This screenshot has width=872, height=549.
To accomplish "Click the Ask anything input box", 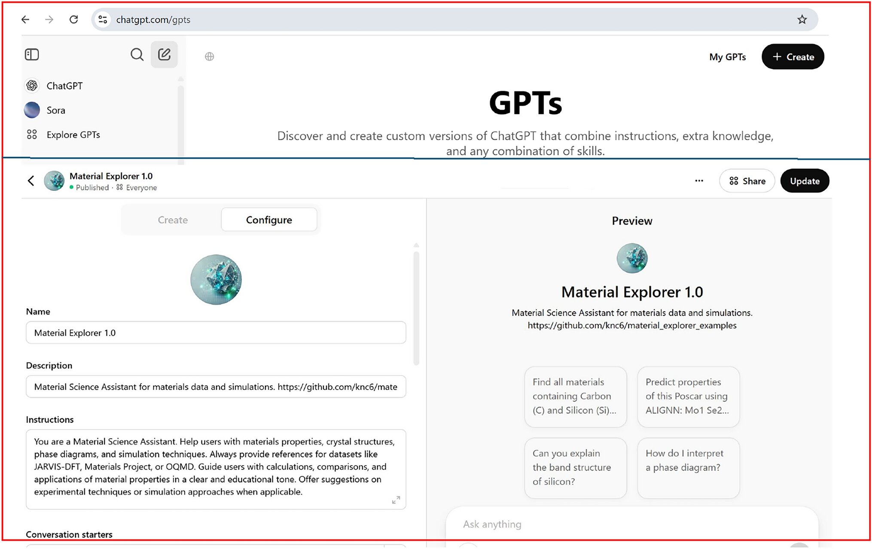I will tap(601, 524).
